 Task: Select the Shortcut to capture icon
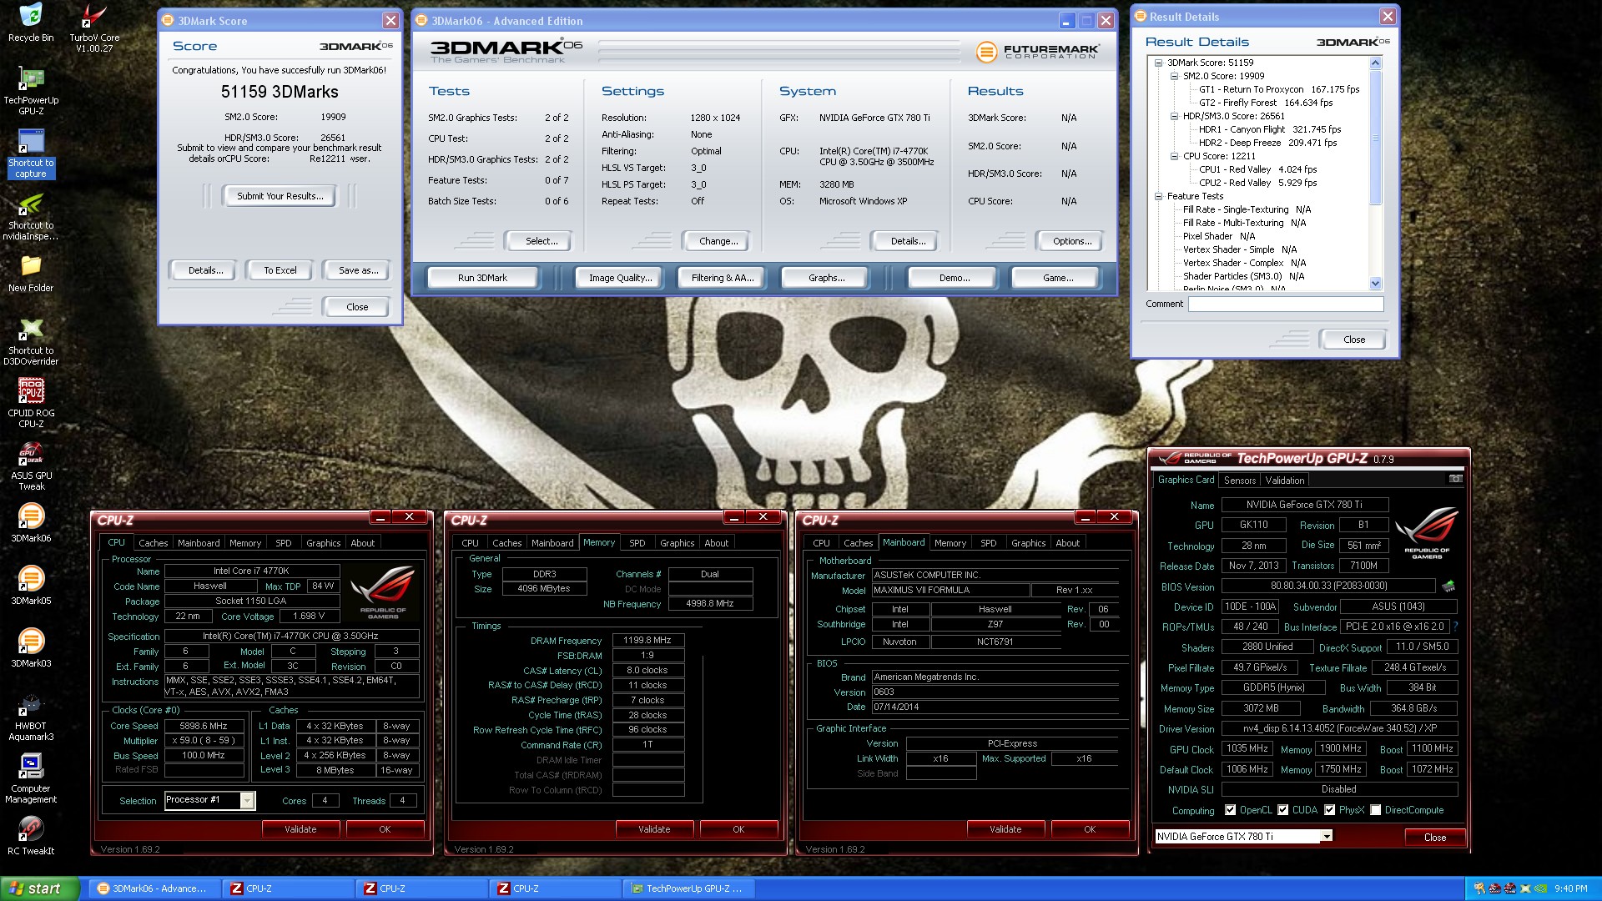coord(31,154)
